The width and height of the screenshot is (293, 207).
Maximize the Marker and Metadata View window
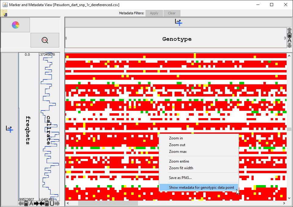click(x=272, y=5)
